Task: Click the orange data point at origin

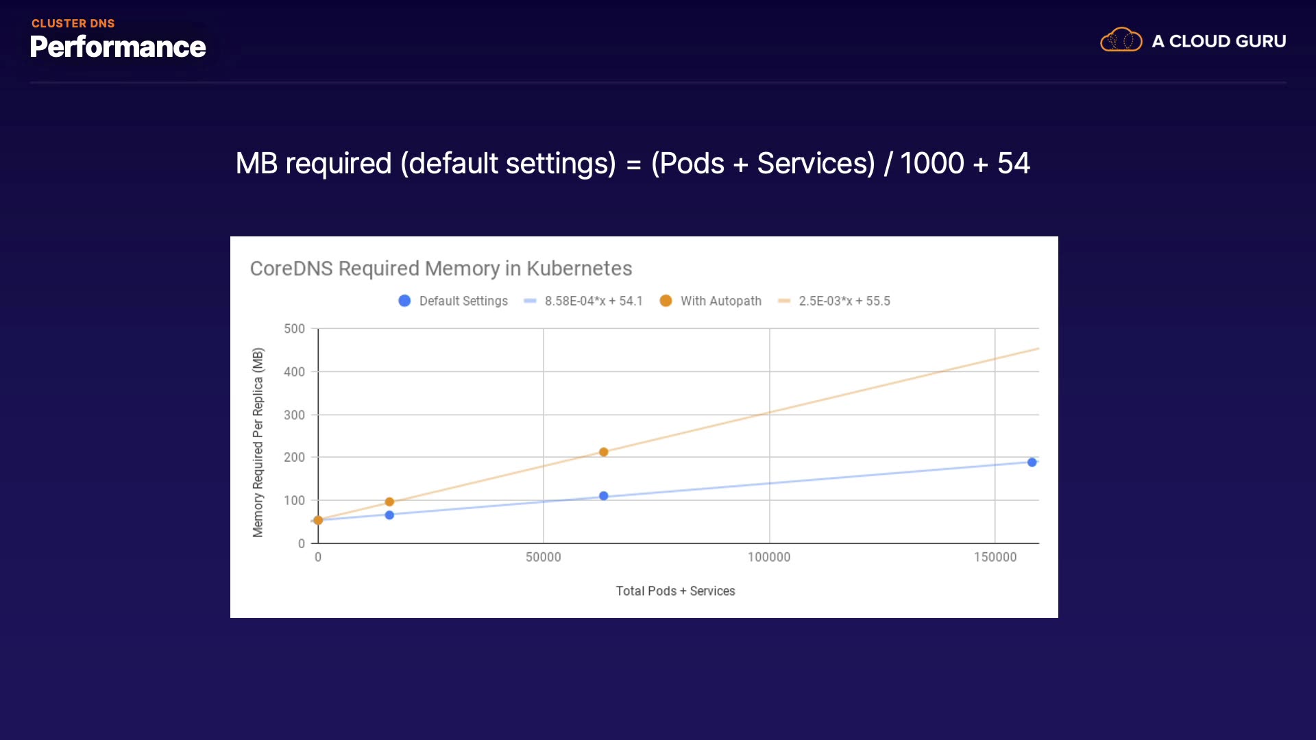Action: (318, 520)
